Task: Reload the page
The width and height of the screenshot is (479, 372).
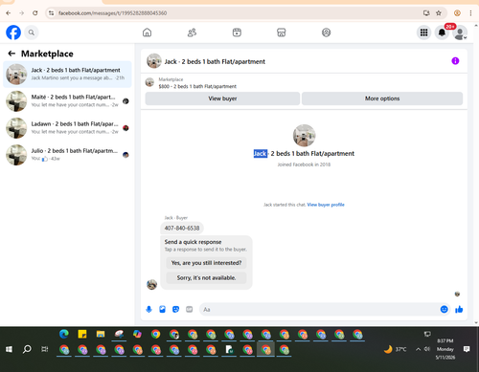Action: [x=35, y=13]
